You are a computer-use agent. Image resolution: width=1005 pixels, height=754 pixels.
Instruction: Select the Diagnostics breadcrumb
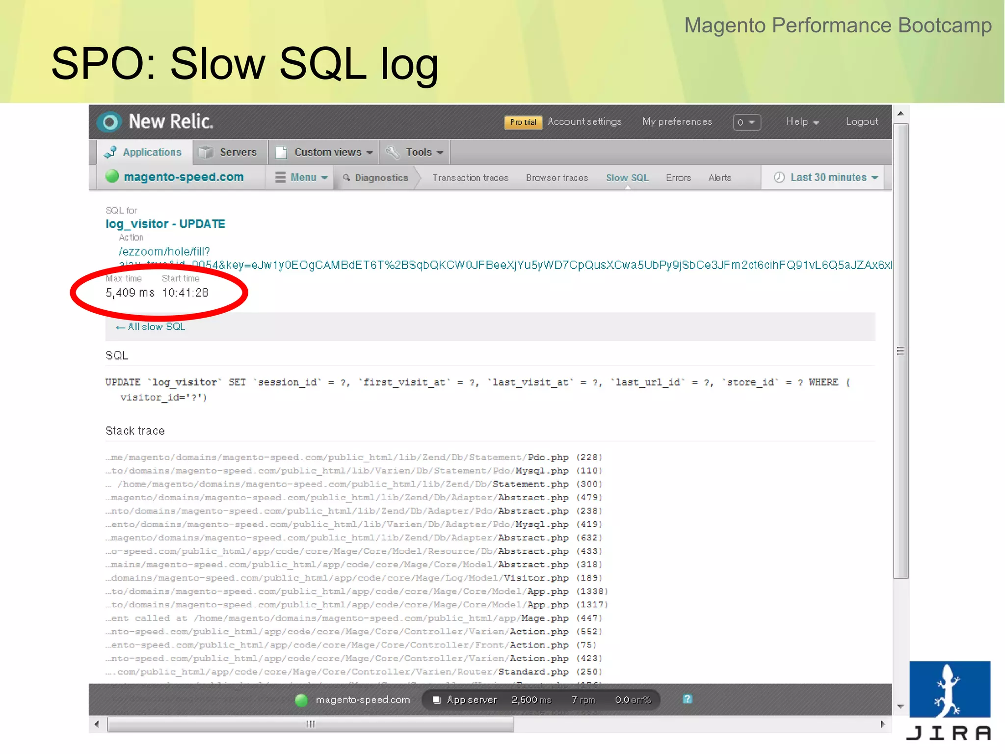(381, 178)
